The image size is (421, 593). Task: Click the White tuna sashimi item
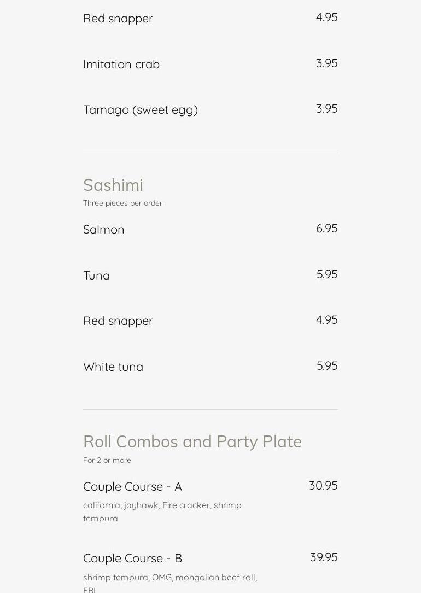click(113, 367)
